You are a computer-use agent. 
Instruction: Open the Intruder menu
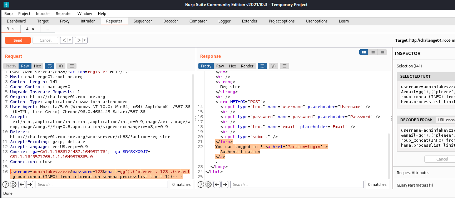(x=43, y=14)
